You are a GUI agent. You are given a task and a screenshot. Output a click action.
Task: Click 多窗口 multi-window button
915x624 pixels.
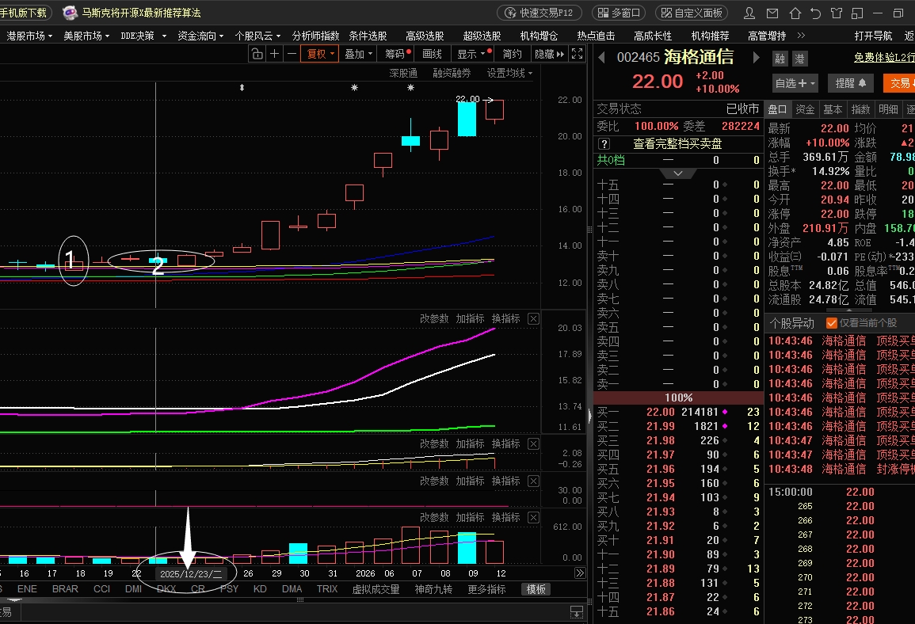pos(620,13)
